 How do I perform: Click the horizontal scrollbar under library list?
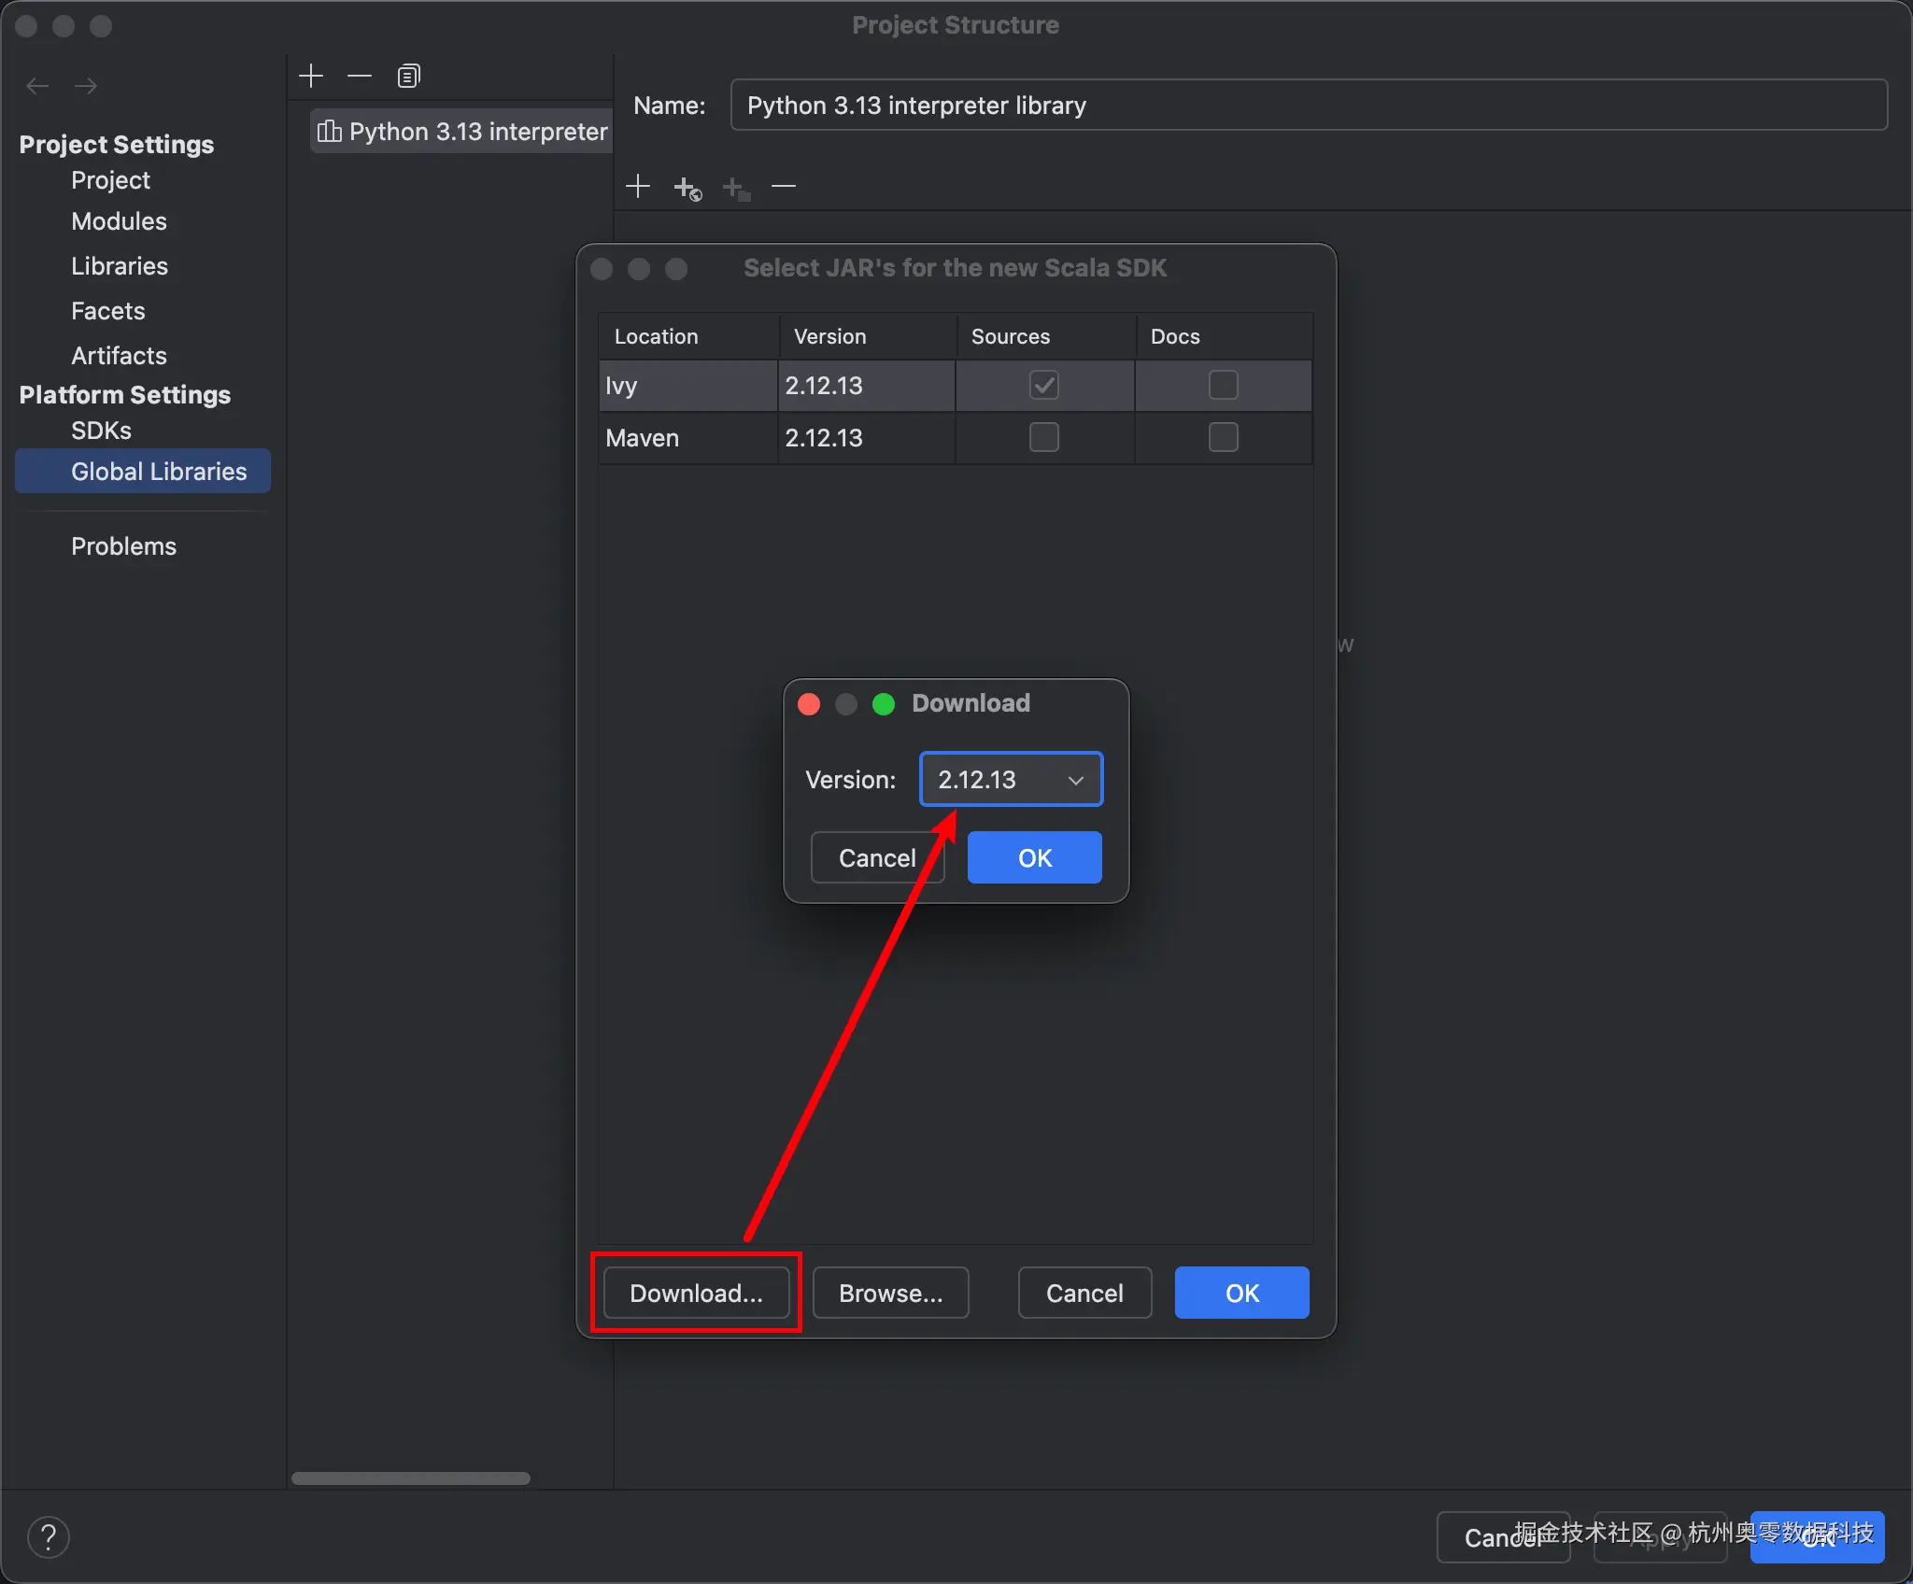point(411,1478)
